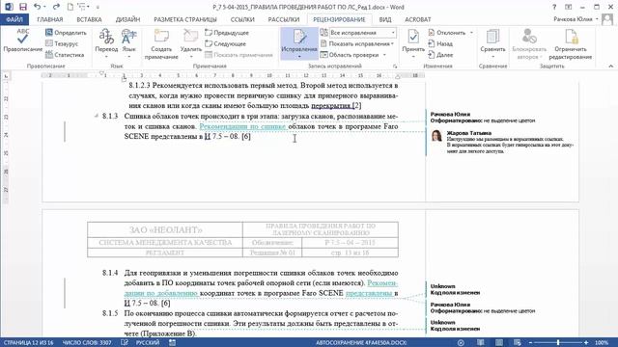Click zoom in plus button

point(586,343)
